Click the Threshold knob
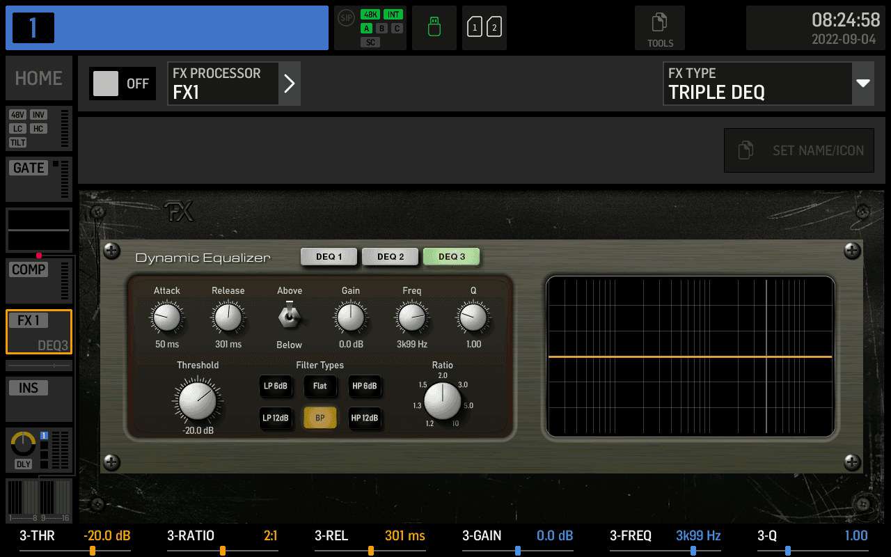Image resolution: width=891 pixels, height=557 pixels. (x=198, y=400)
